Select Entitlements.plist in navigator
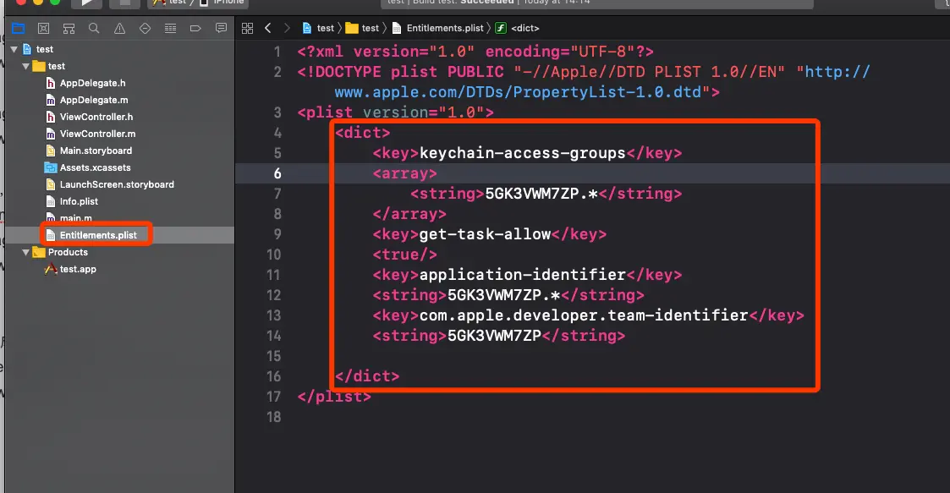The image size is (950, 493). [x=97, y=235]
